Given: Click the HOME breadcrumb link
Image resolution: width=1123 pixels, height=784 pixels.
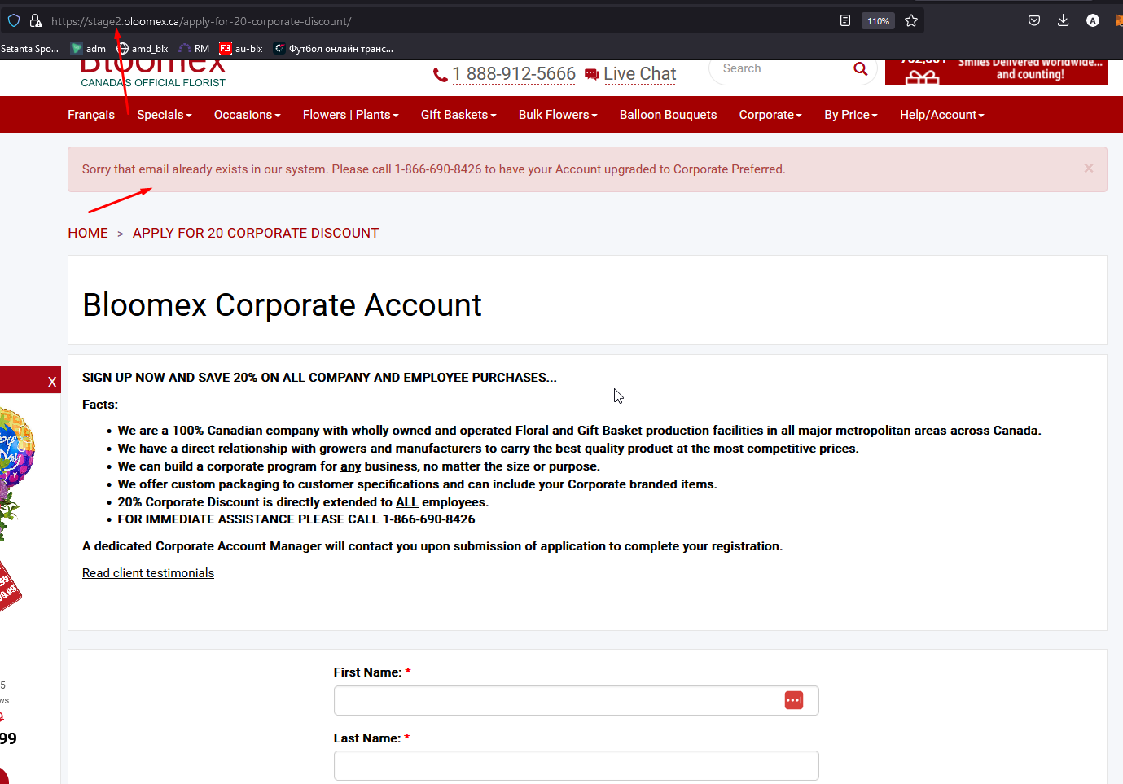Looking at the screenshot, I should [88, 233].
